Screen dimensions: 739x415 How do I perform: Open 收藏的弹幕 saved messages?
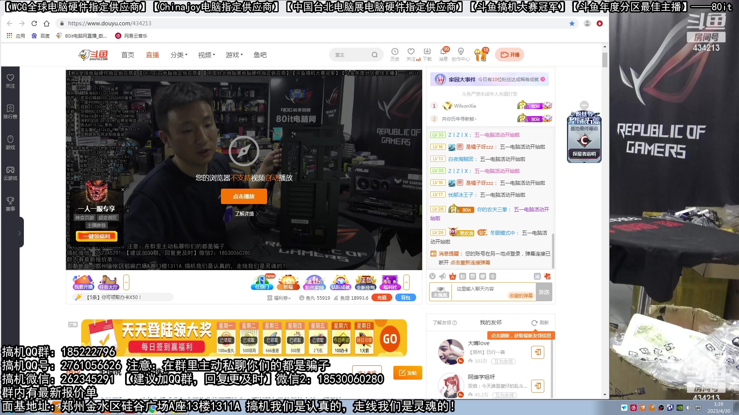point(521,295)
